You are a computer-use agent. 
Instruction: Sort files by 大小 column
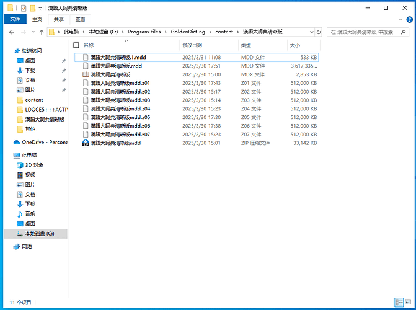coord(294,45)
